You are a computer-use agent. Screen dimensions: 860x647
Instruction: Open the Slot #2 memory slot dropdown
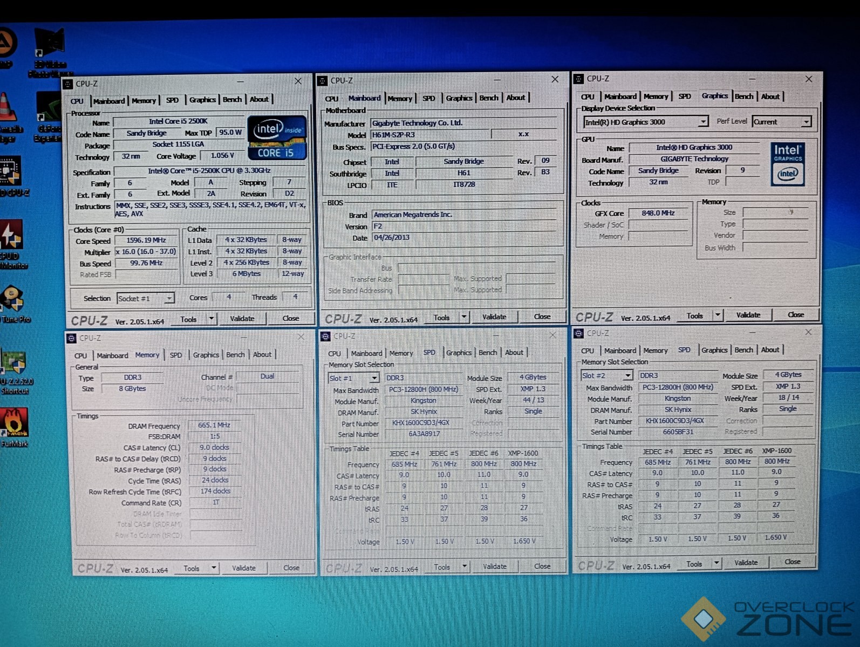coord(627,375)
